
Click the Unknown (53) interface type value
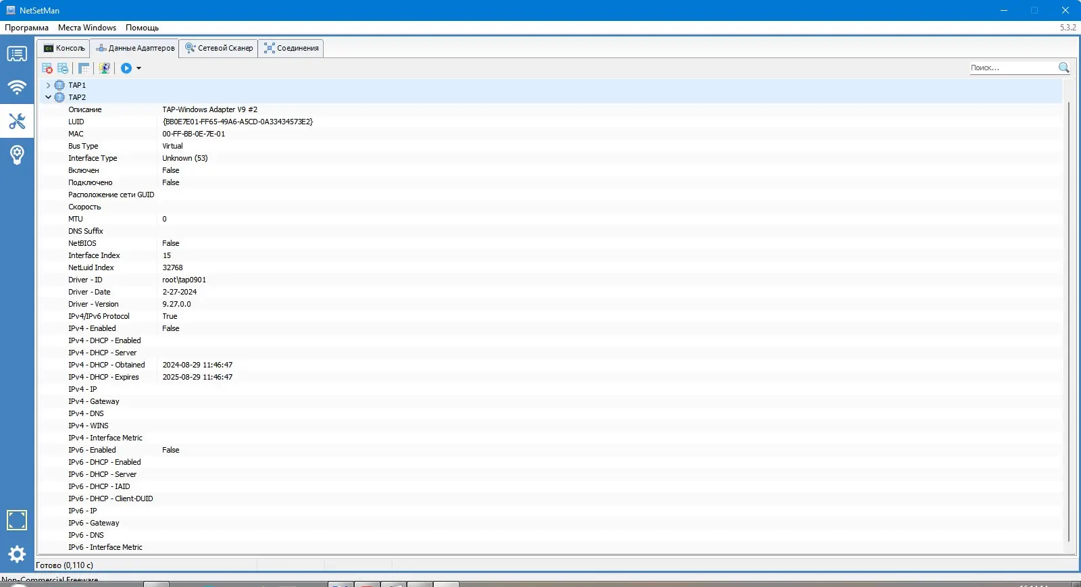(x=185, y=158)
